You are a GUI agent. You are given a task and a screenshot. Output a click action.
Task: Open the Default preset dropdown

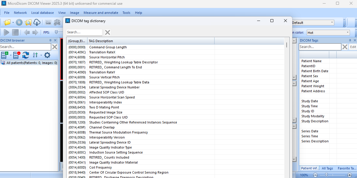point(332,23)
